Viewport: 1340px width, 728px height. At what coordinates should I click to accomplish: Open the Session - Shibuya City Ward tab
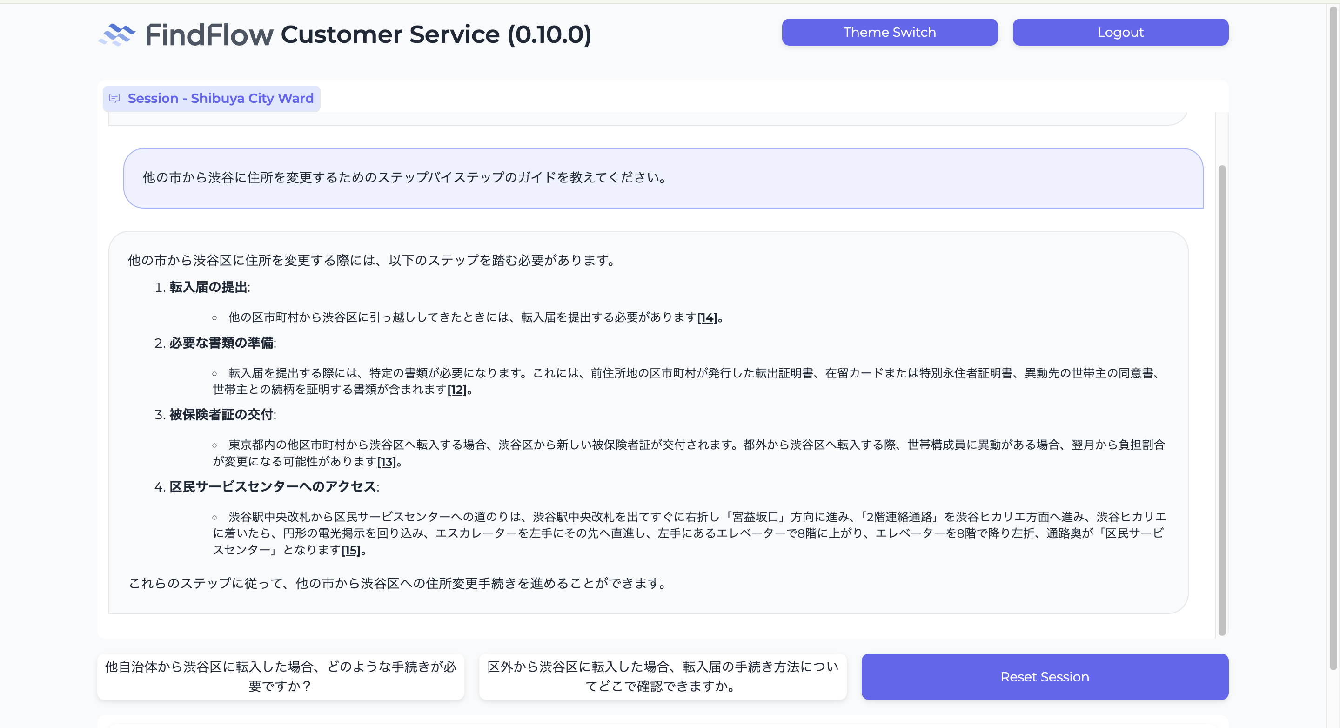click(x=211, y=98)
